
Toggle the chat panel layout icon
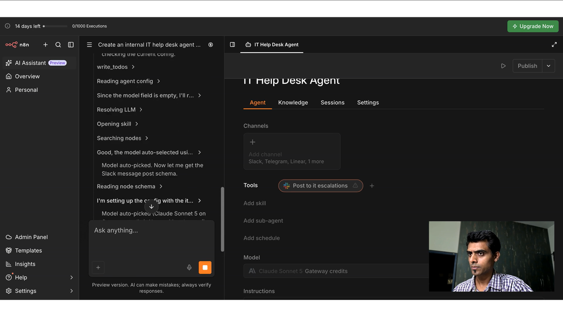[232, 44]
